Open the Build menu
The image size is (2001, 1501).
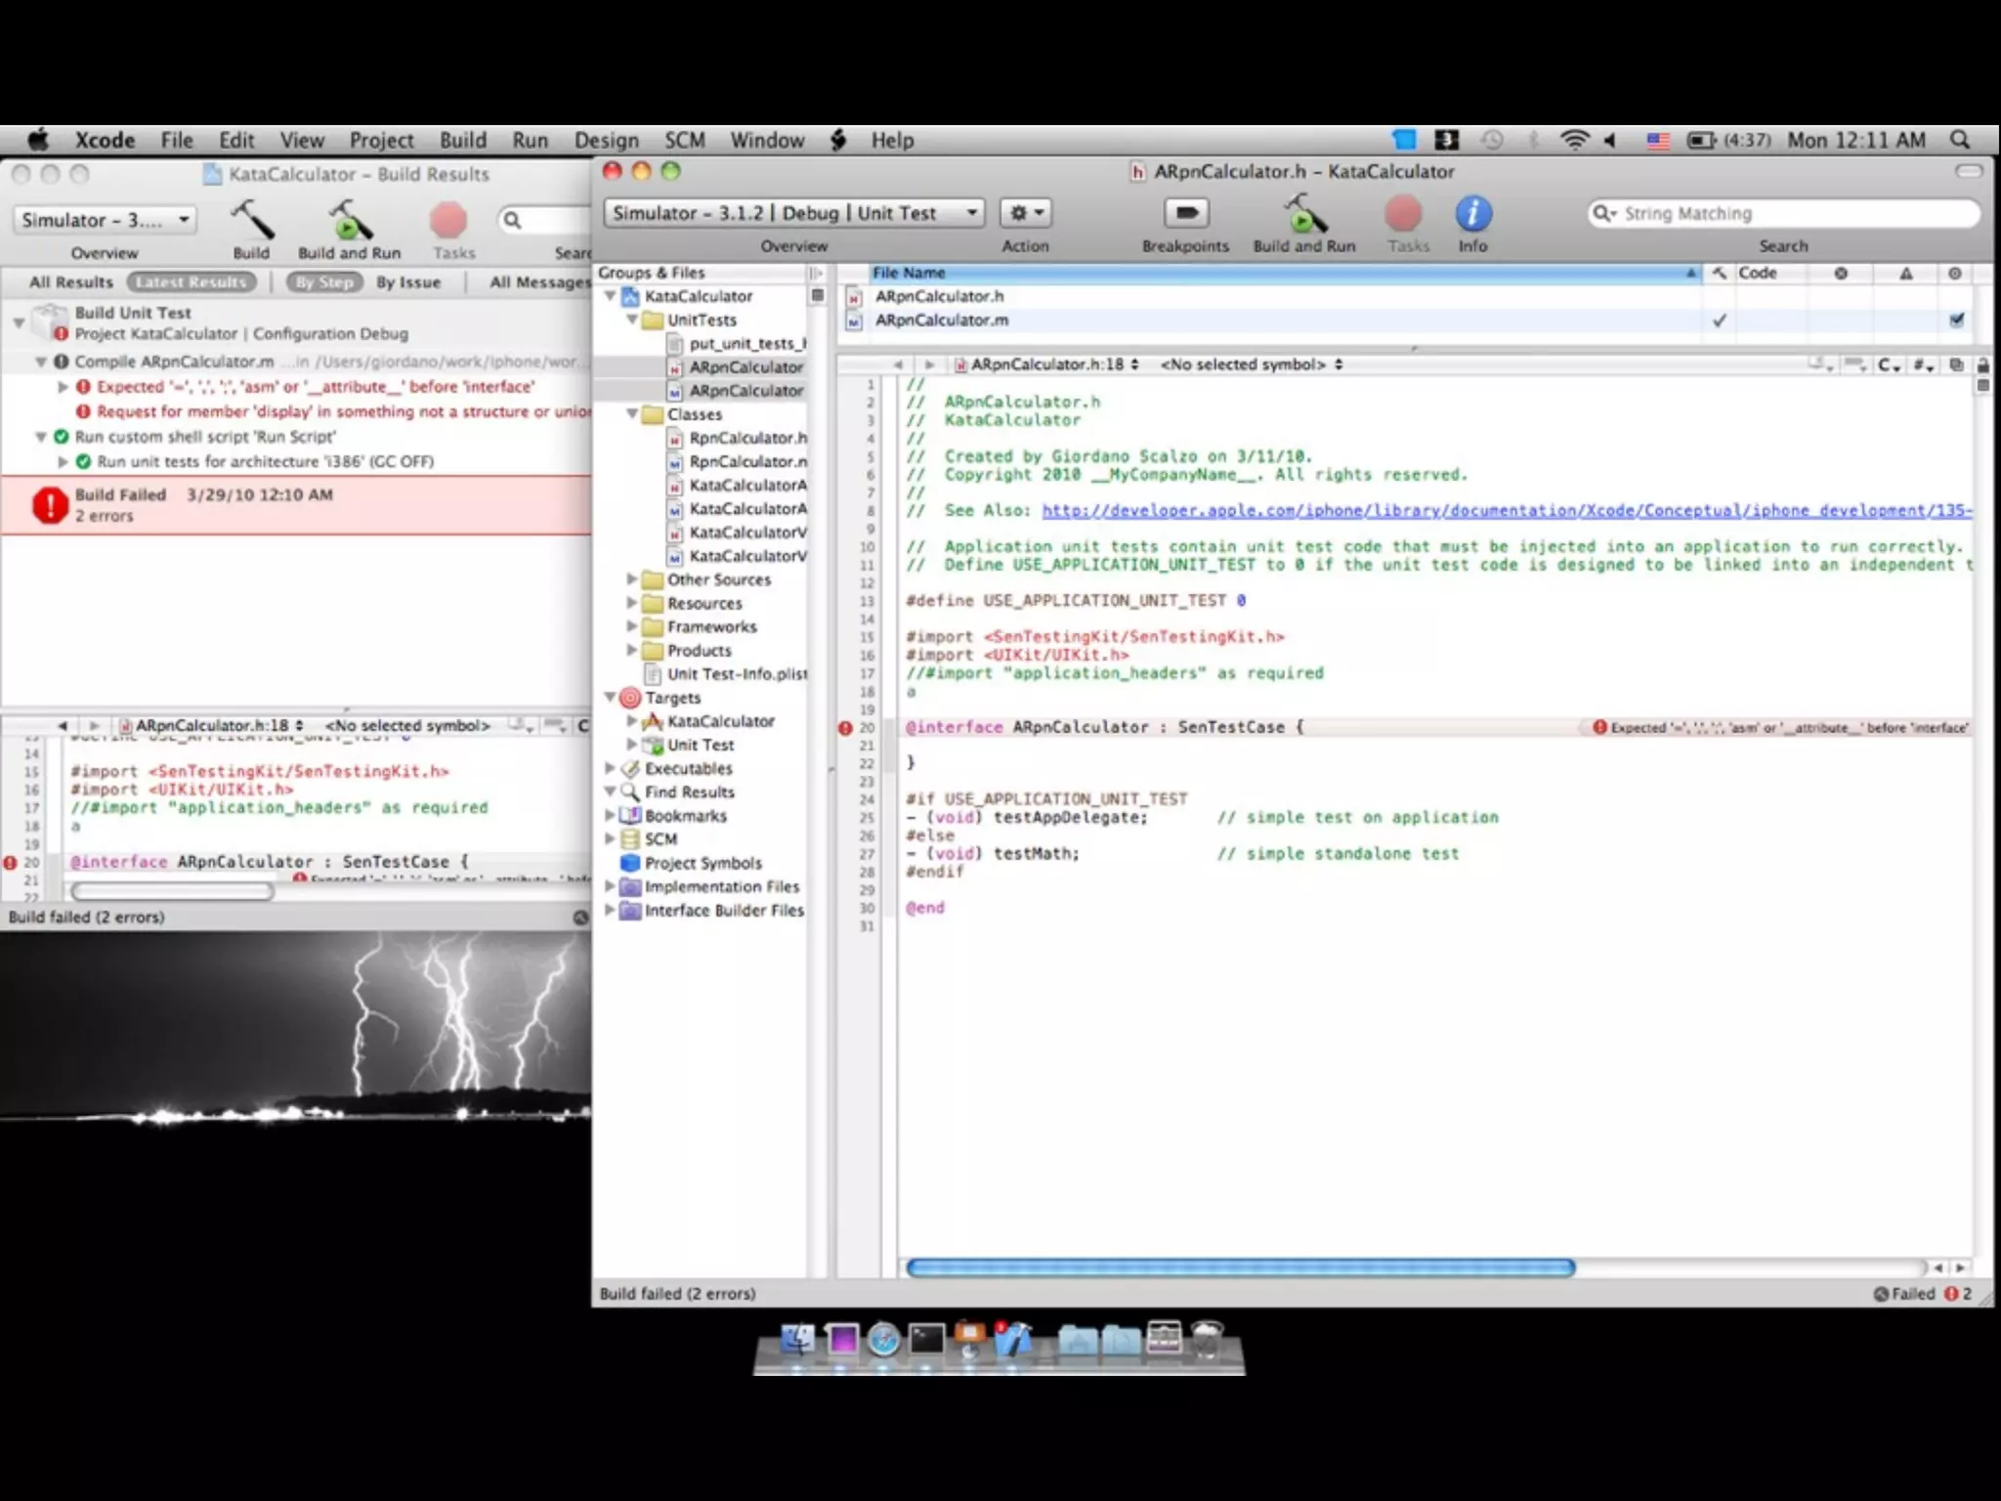click(x=462, y=140)
